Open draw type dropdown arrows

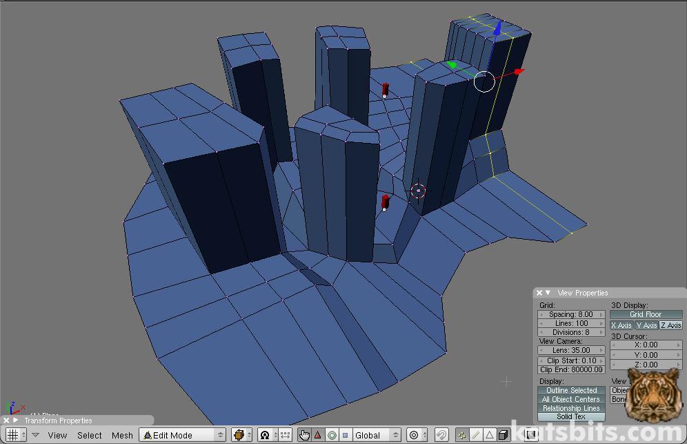point(249,435)
